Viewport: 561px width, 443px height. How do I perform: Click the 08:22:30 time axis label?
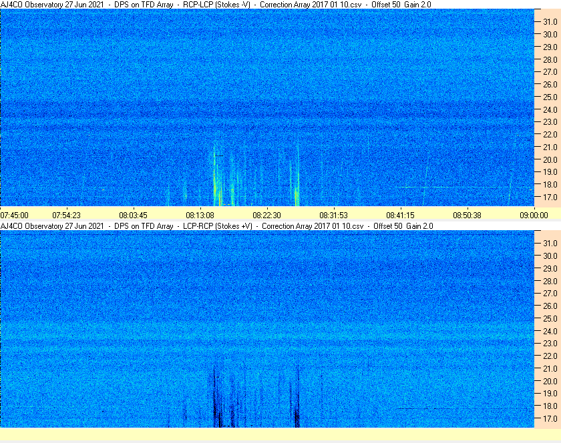pyautogui.click(x=267, y=215)
